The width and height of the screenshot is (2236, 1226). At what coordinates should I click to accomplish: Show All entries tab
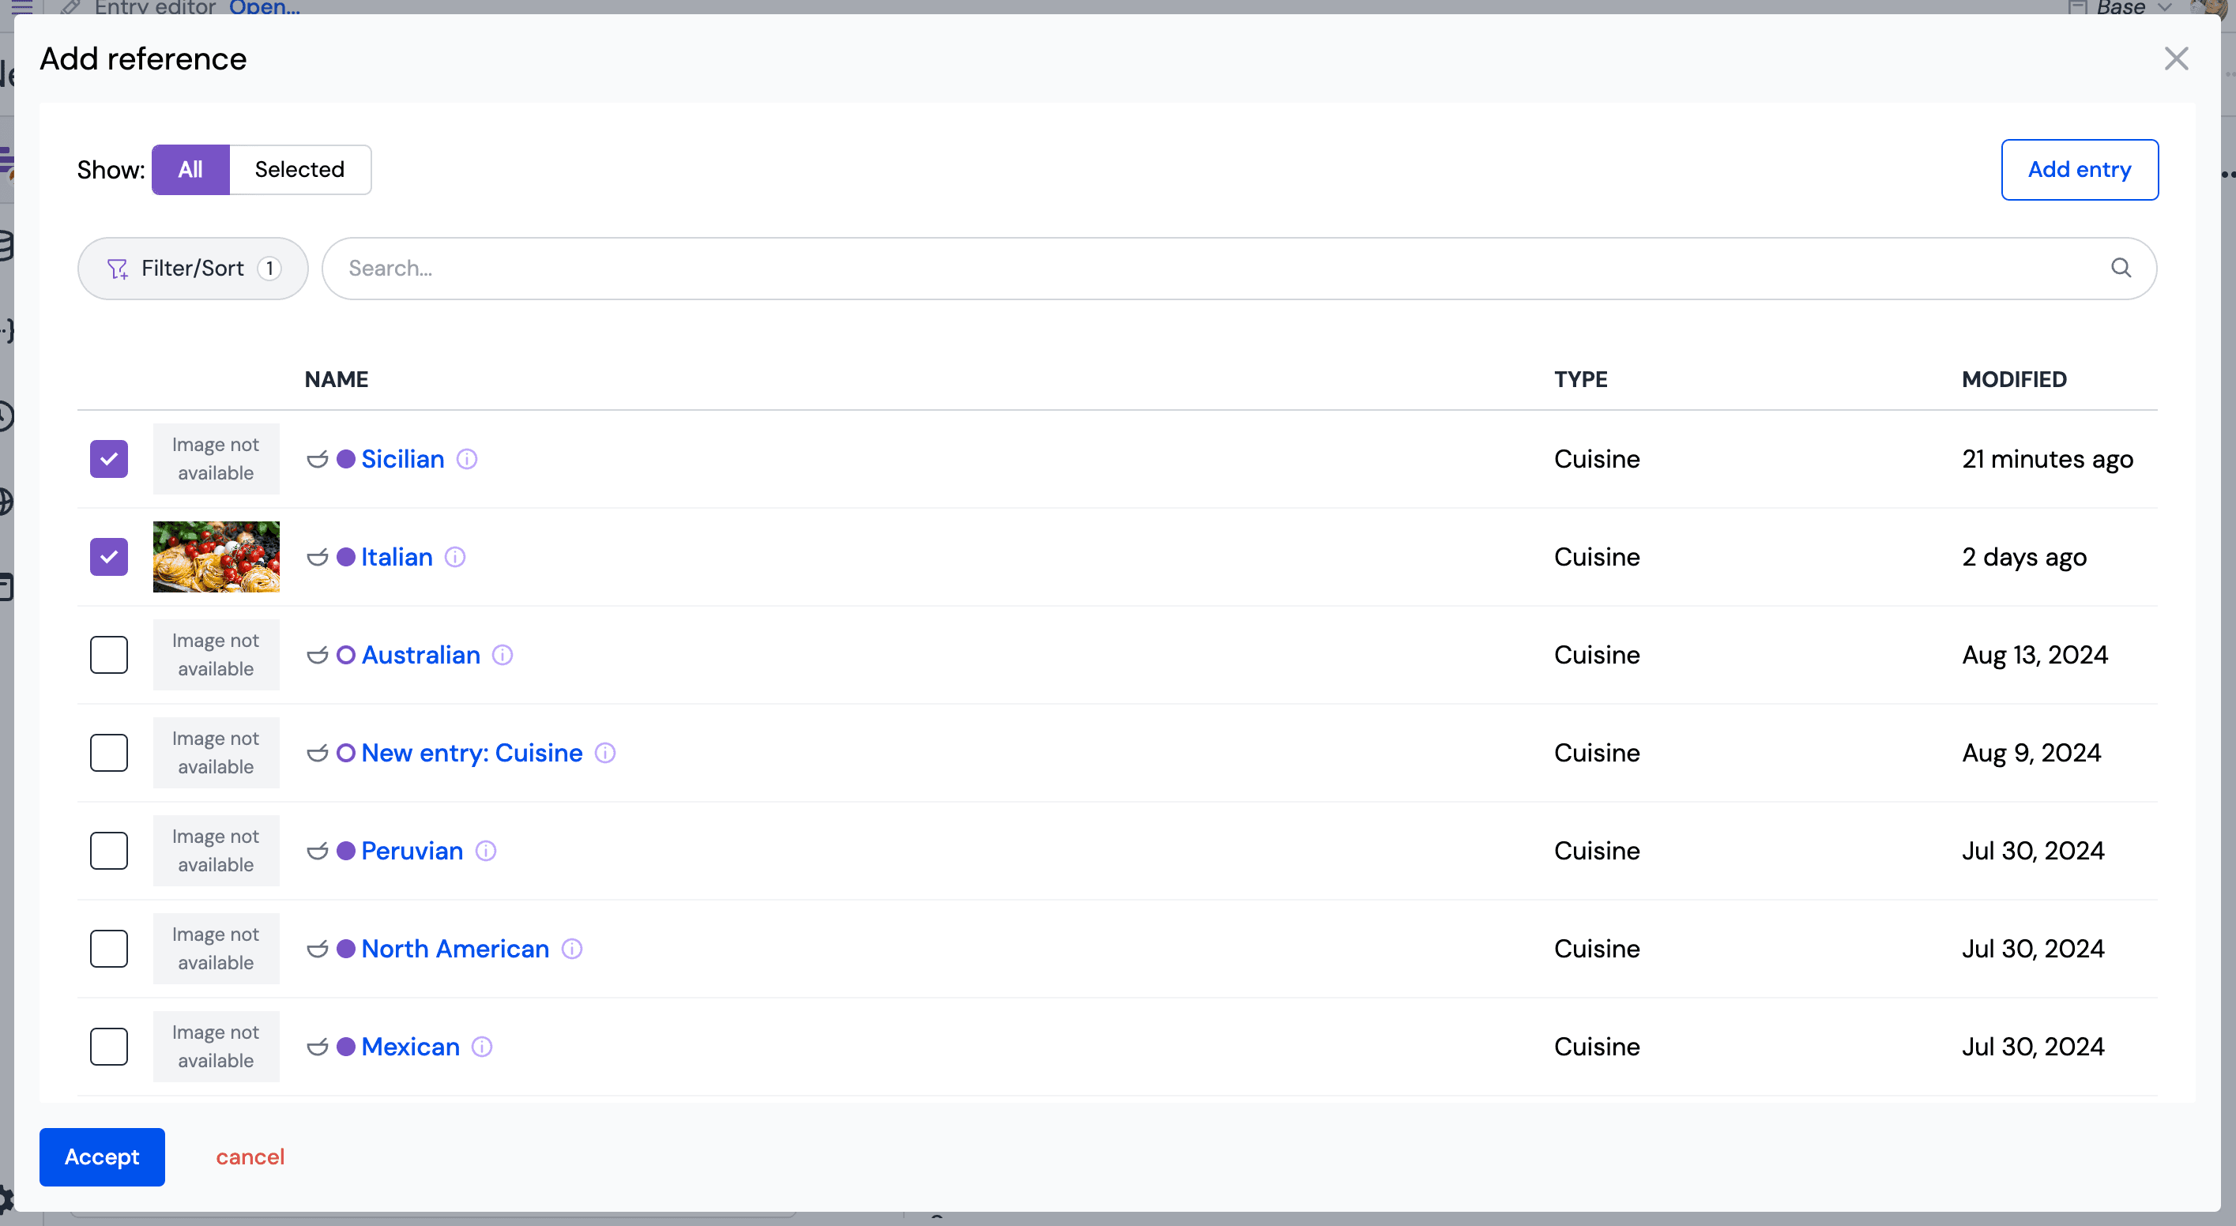[190, 169]
